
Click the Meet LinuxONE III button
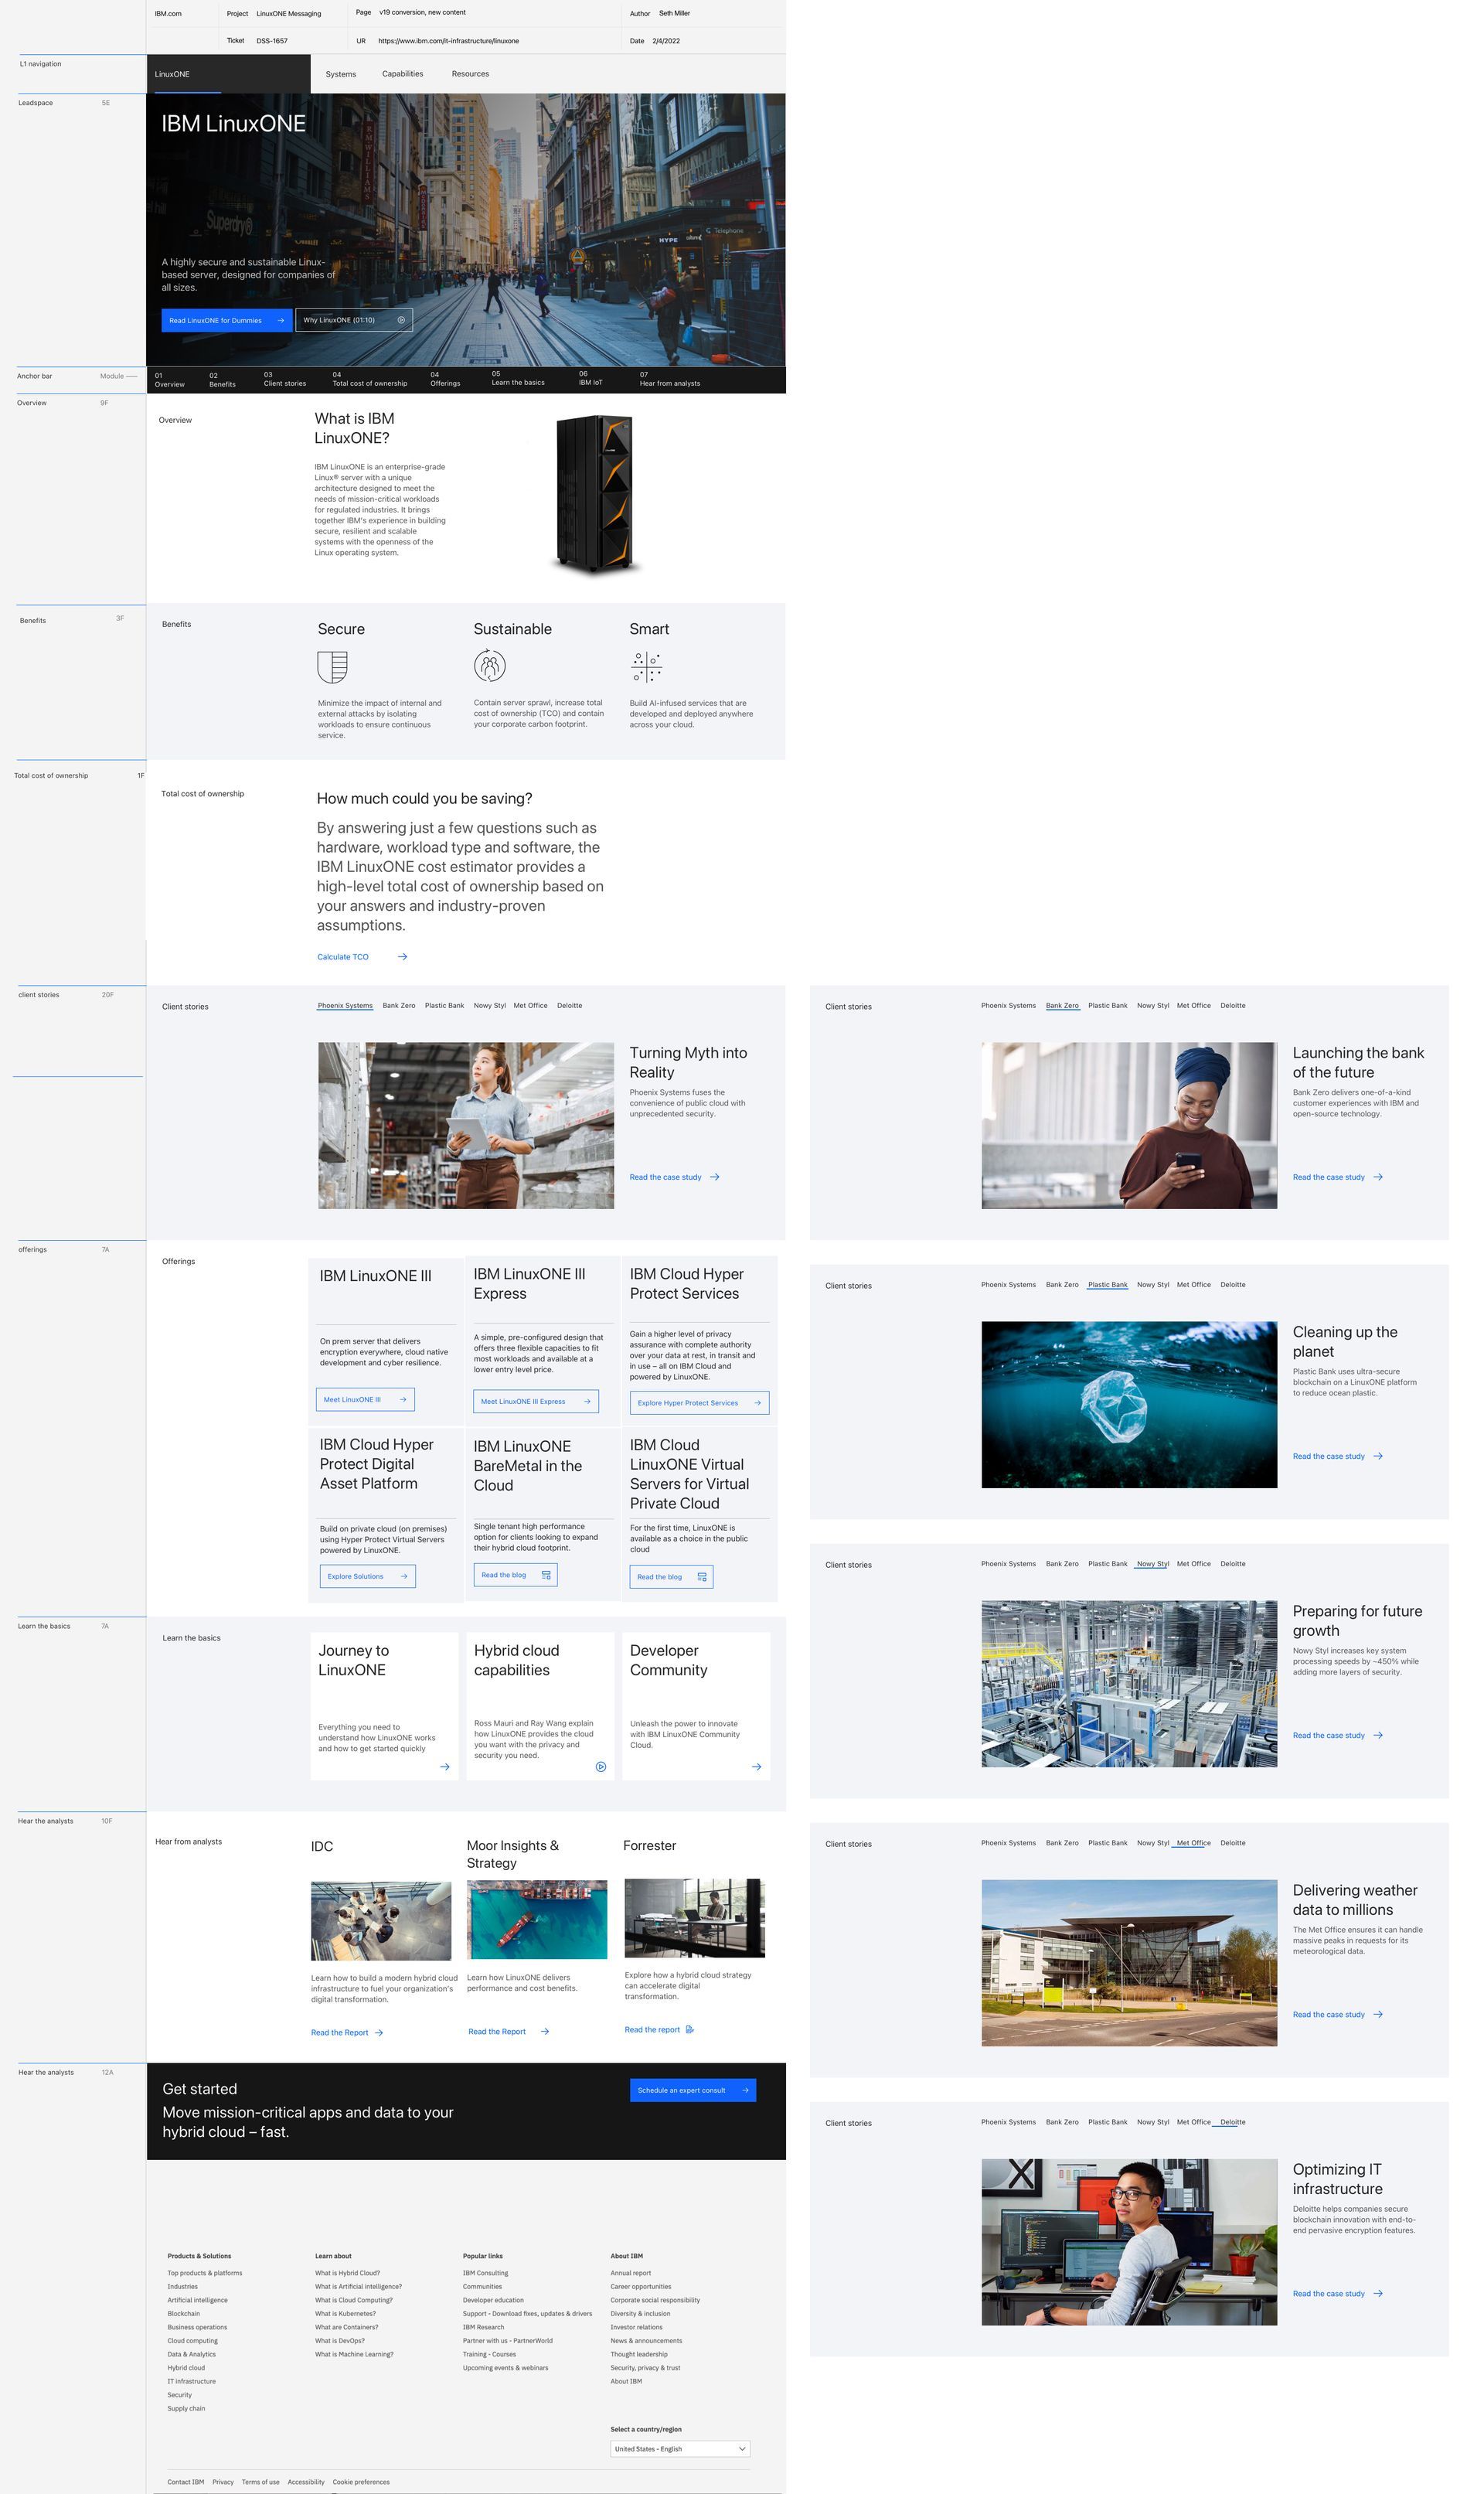[365, 1400]
